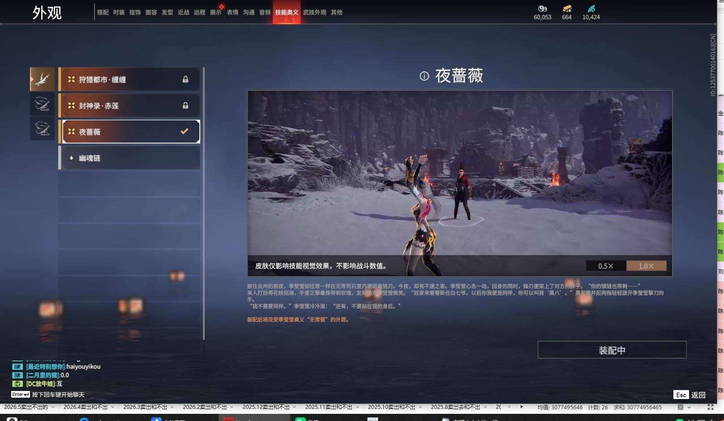724x421 pixels.
Task: Click the red notification badge on 展示 tab
Action: click(221, 7)
